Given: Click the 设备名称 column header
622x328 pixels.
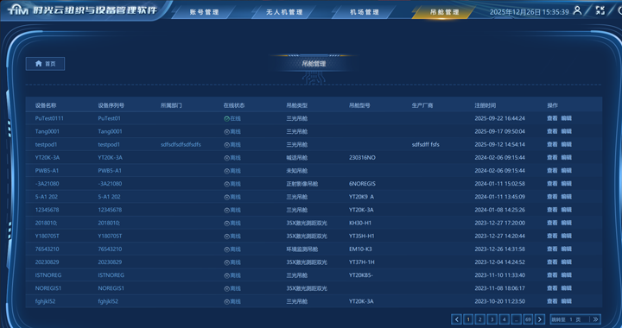Looking at the screenshot, I should 46,105.
